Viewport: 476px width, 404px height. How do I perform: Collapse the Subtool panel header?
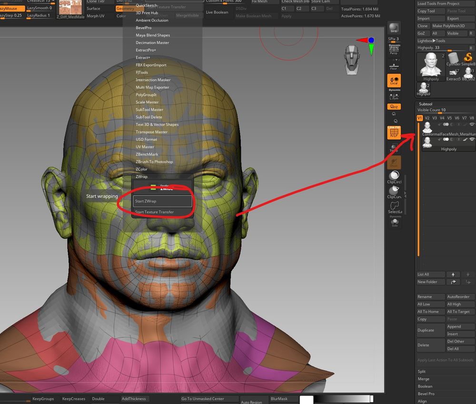426,104
